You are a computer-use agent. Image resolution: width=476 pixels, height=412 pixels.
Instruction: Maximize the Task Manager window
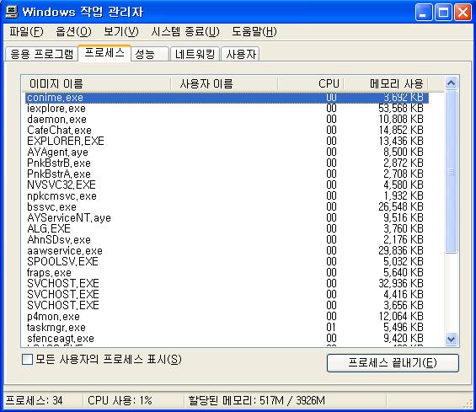(x=443, y=13)
